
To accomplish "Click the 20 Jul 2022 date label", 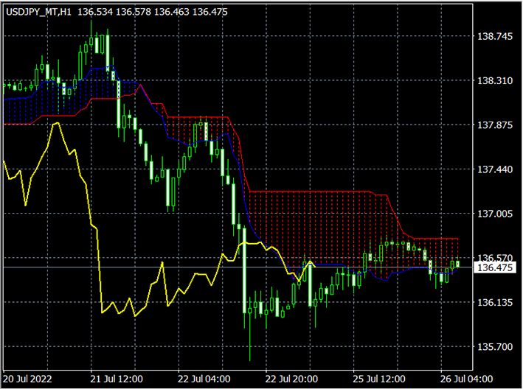I will pyautogui.click(x=27, y=379).
